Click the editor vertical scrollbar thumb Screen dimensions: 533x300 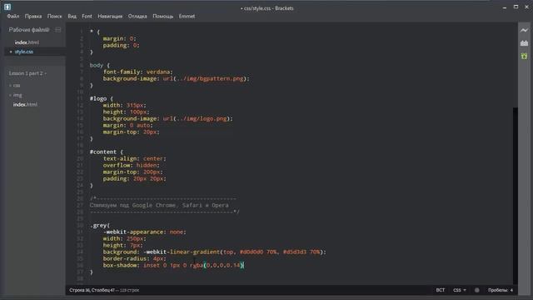click(x=515, y=196)
